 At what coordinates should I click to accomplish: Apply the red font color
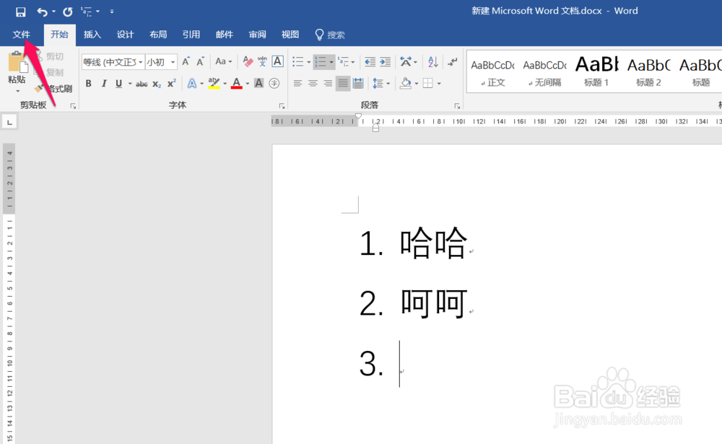[x=237, y=83]
